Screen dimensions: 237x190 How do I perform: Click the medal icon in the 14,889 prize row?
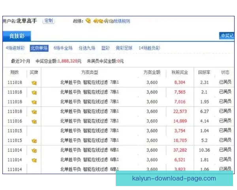pos(34,122)
